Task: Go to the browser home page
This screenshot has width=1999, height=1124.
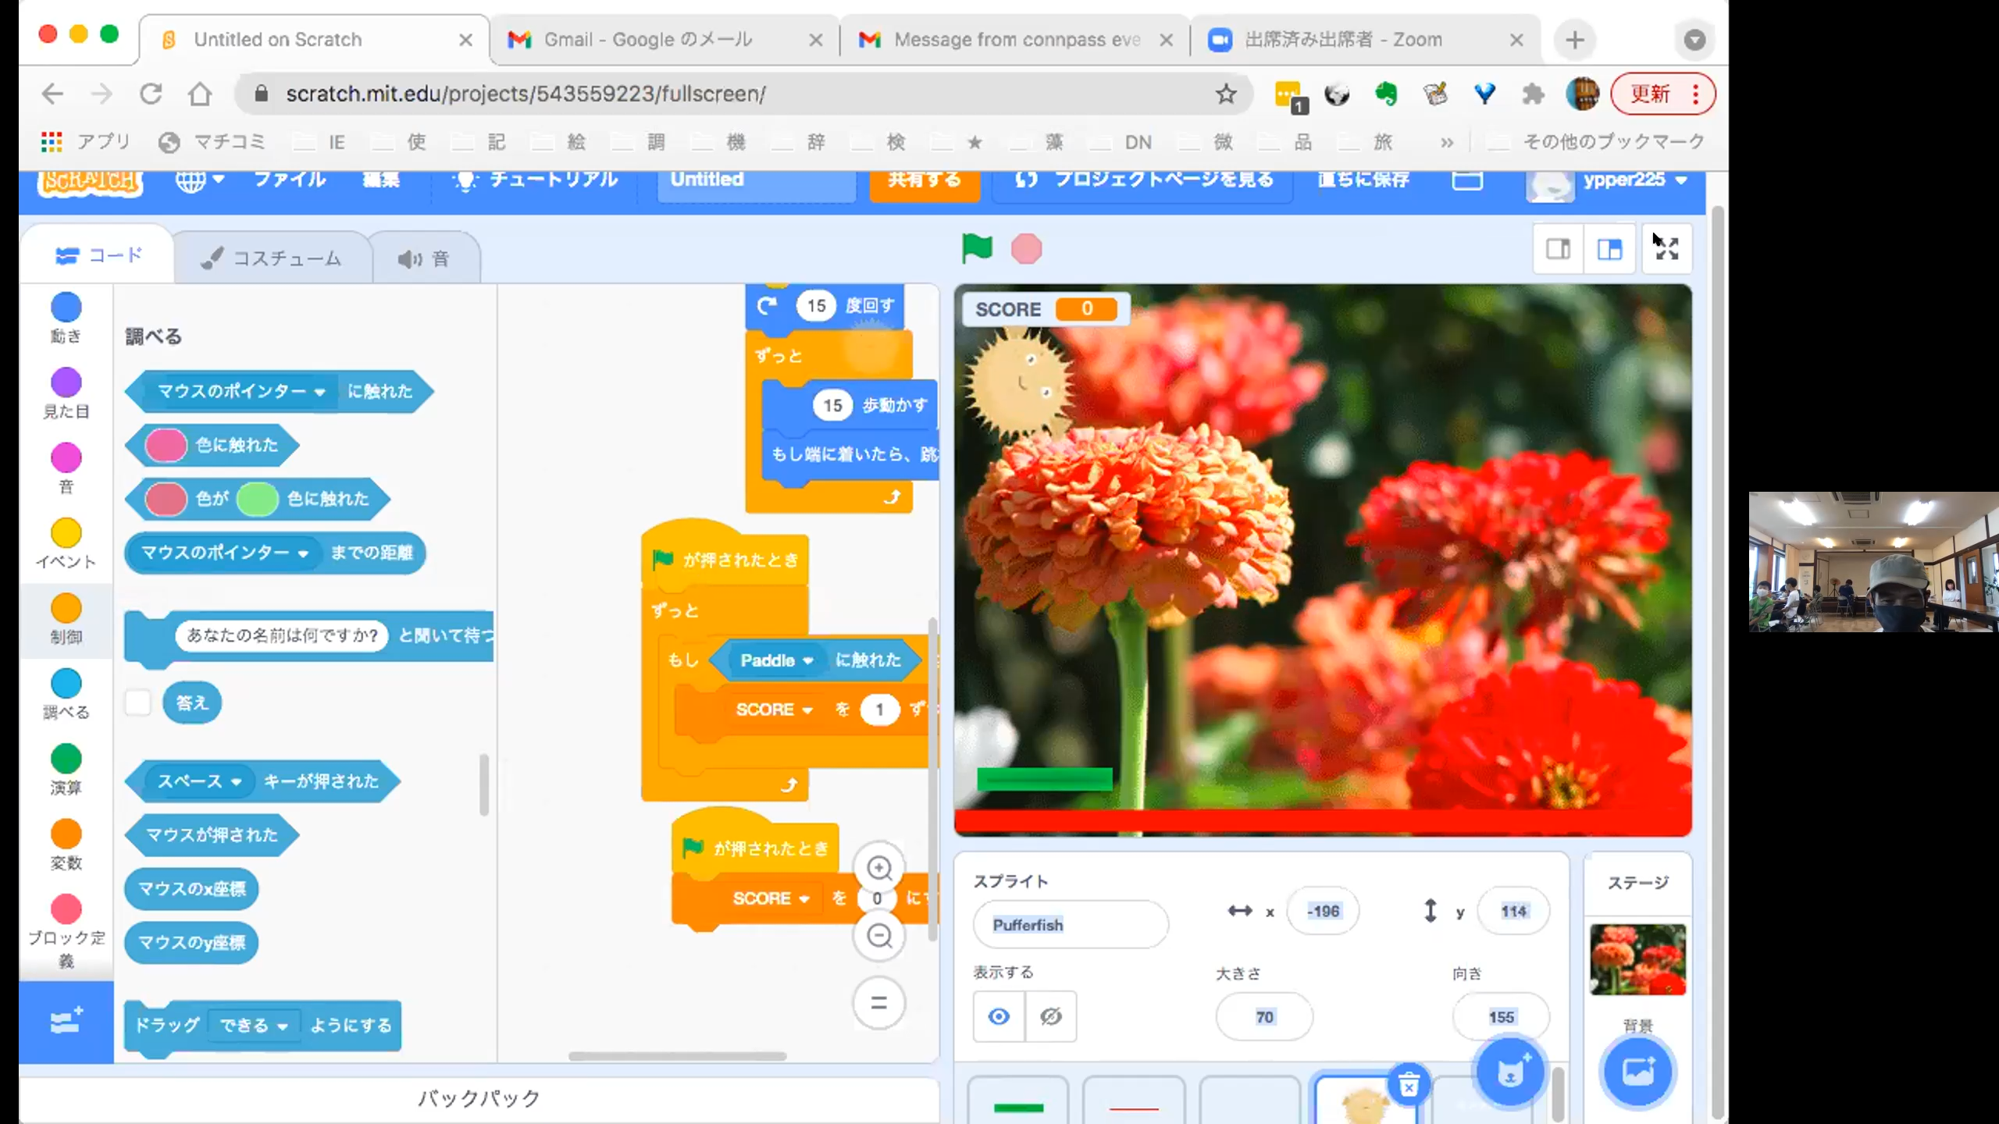Action: (x=201, y=94)
